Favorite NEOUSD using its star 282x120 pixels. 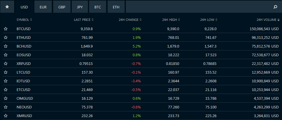5,107
